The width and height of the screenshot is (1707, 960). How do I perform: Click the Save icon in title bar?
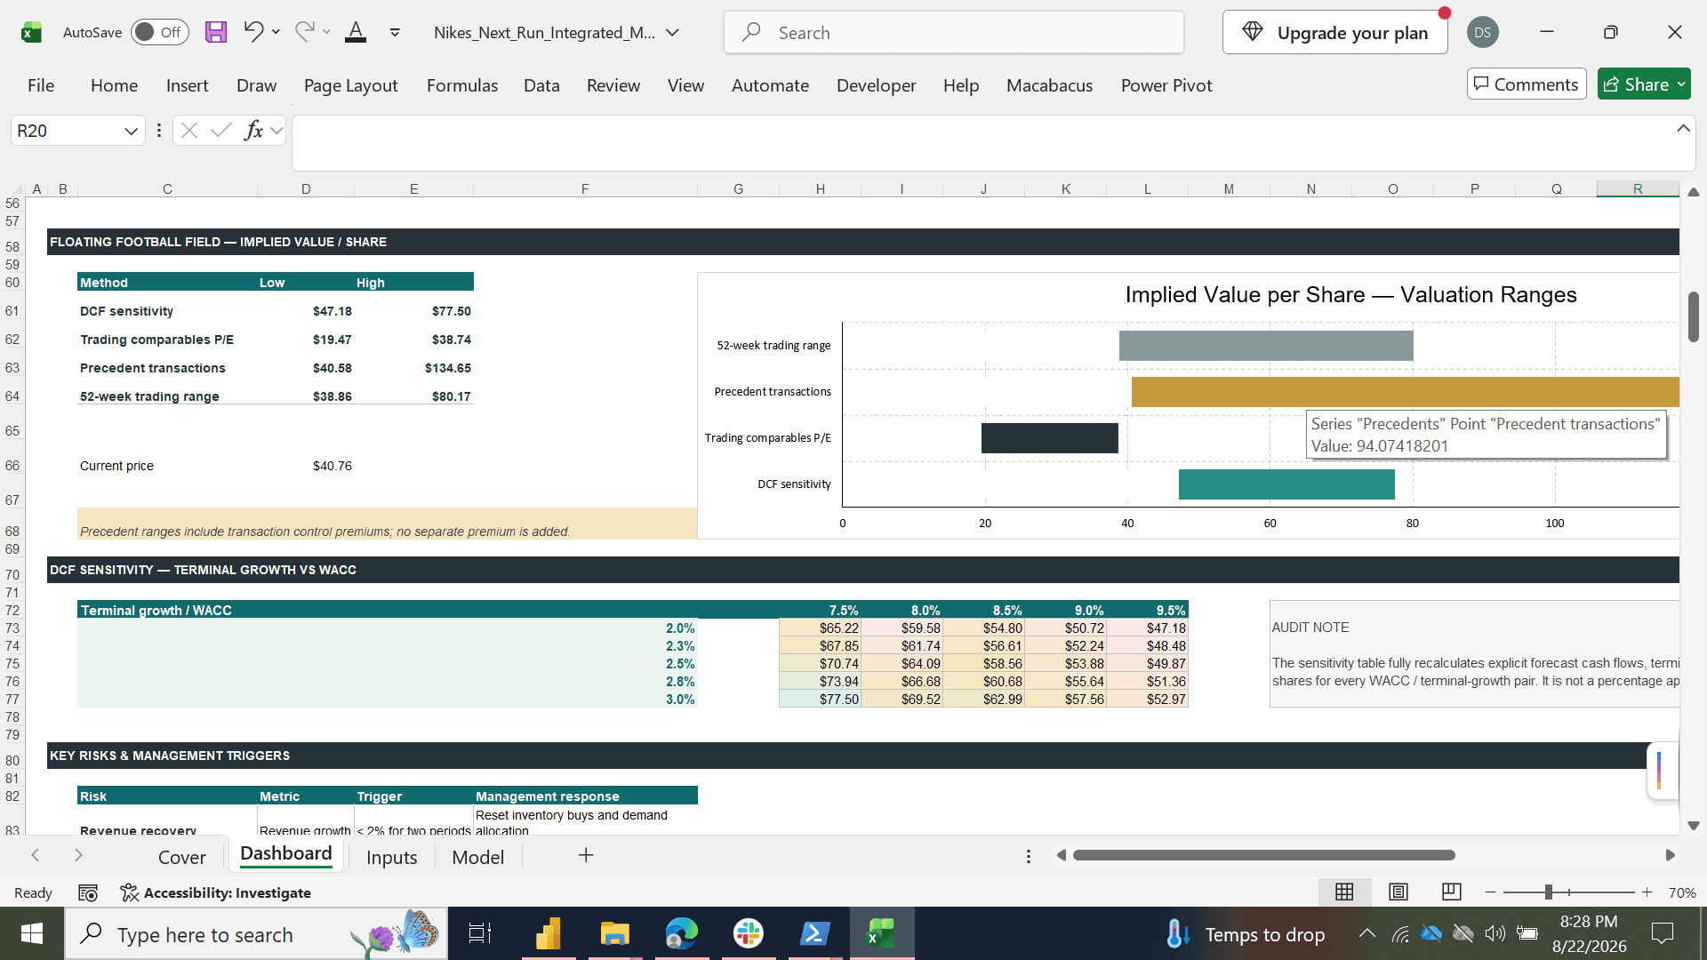[215, 33]
